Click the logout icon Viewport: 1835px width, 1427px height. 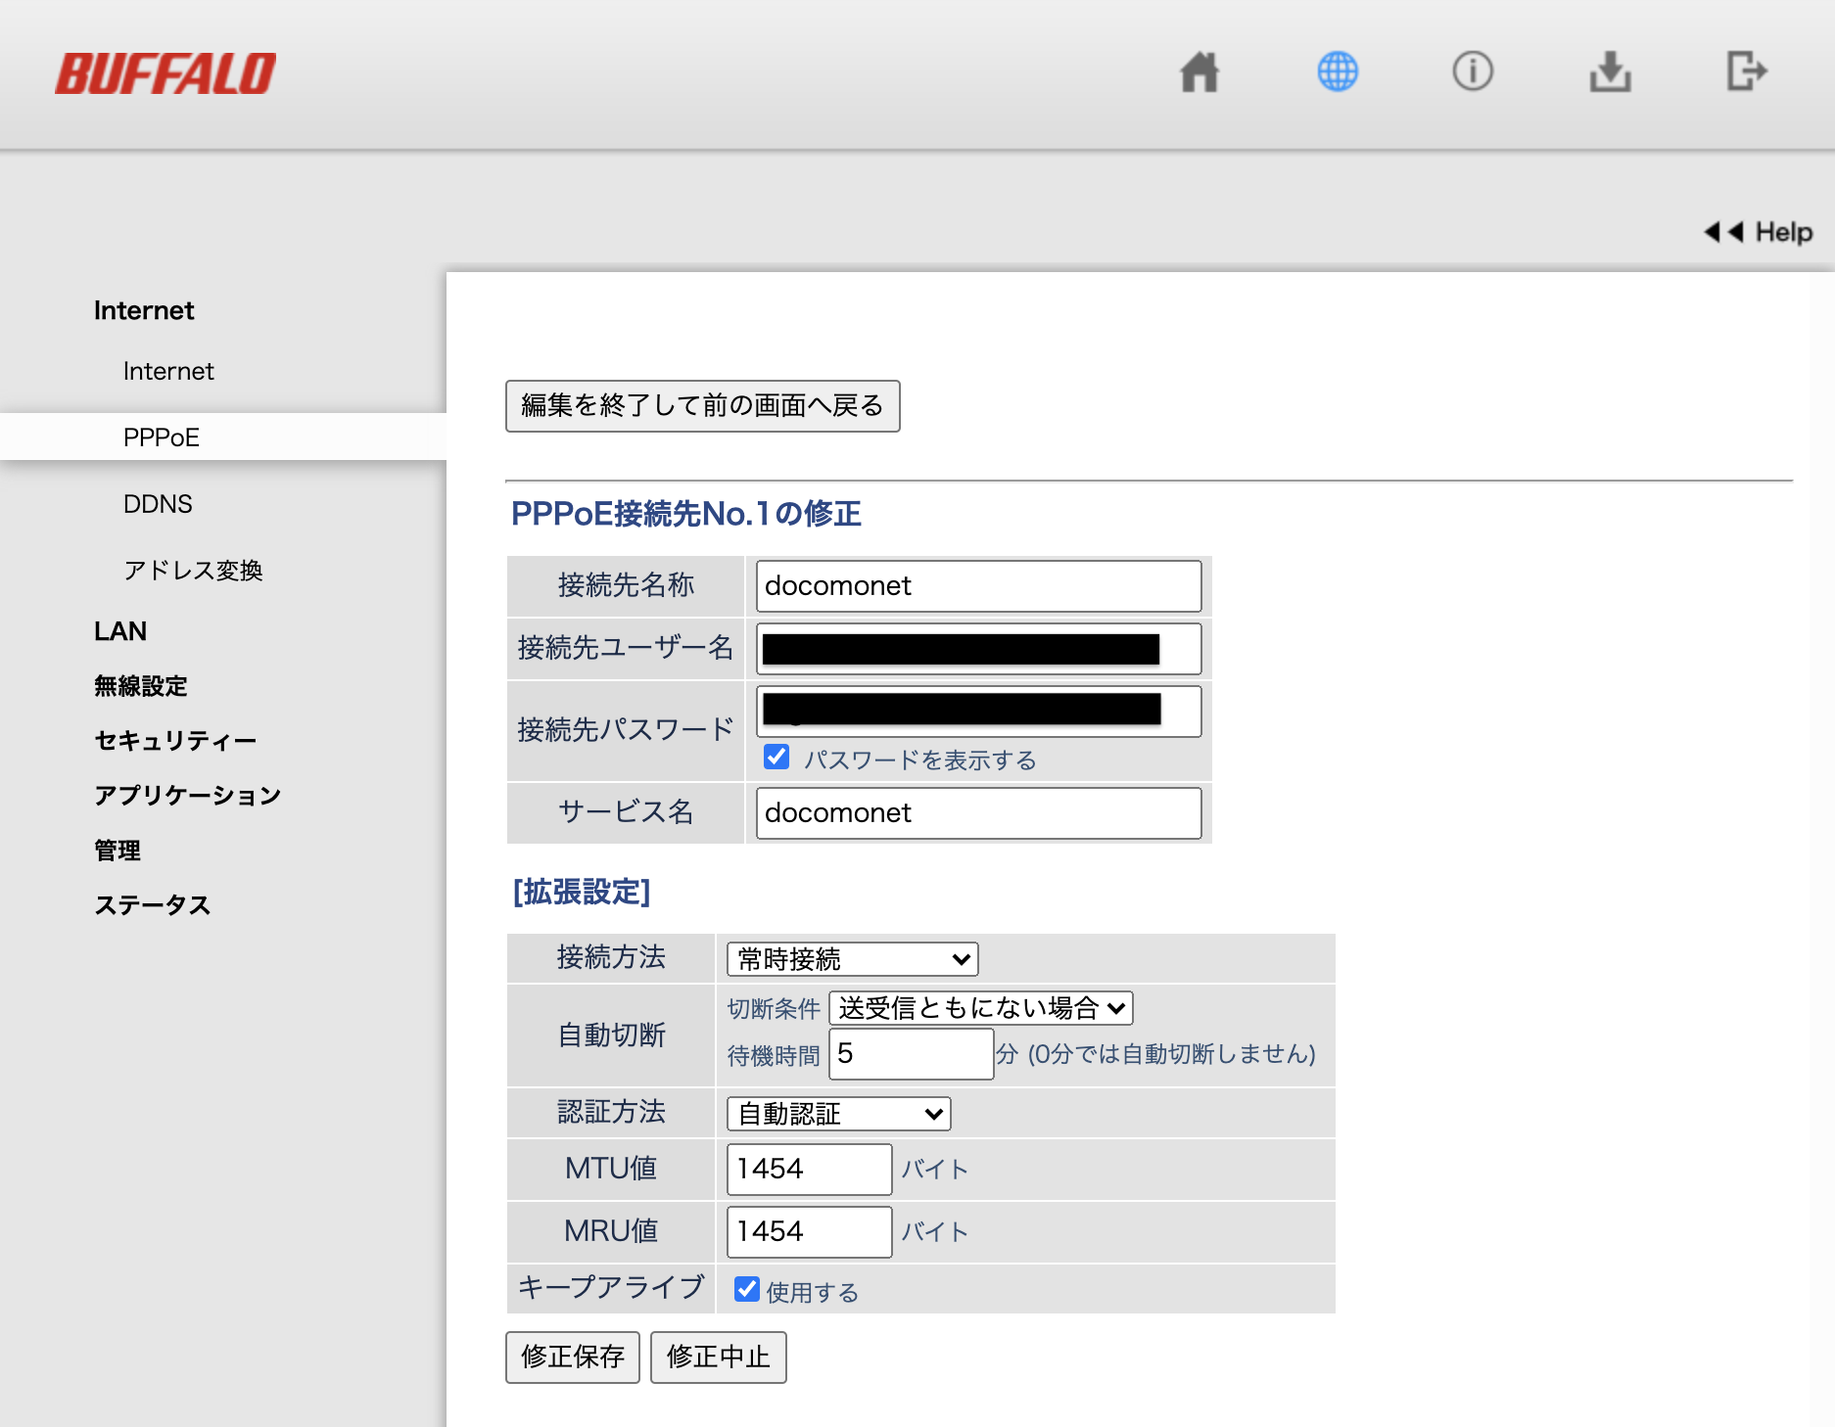[1747, 71]
